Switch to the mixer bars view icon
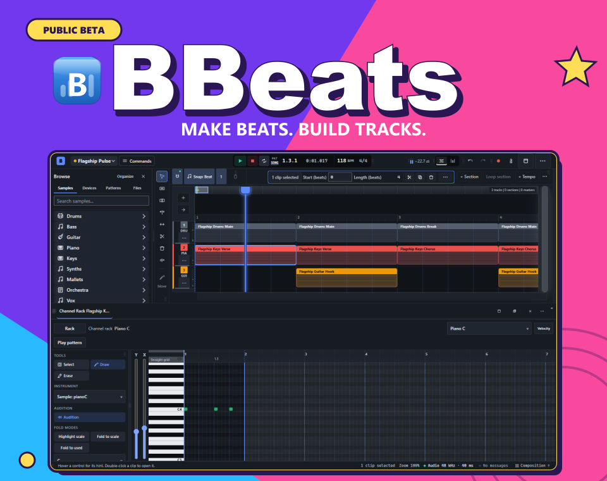 coord(453,161)
